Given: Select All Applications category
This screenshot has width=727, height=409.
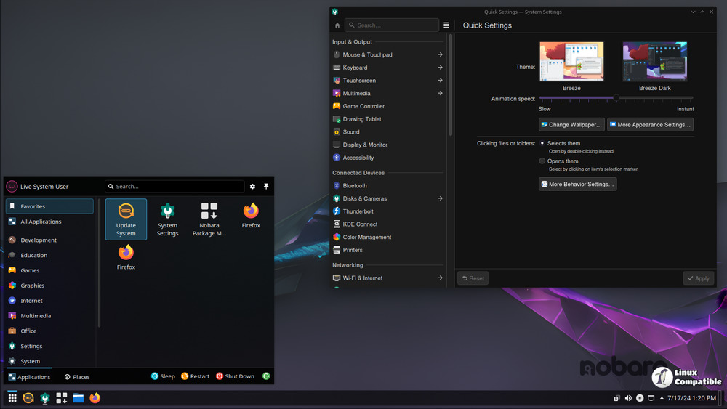Looking at the screenshot, I should click(41, 222).
